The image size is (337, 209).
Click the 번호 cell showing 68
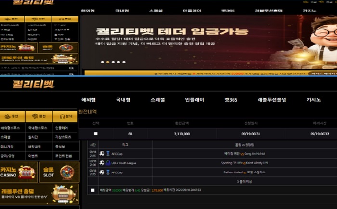click(x=130, y=134)
